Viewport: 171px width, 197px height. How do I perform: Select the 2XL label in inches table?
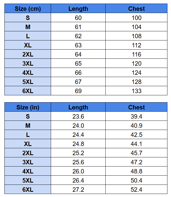28,153
